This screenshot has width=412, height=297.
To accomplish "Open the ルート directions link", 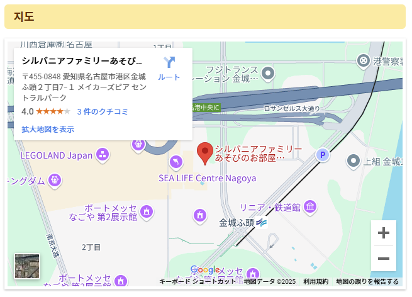I will click(x=169, y=77).
